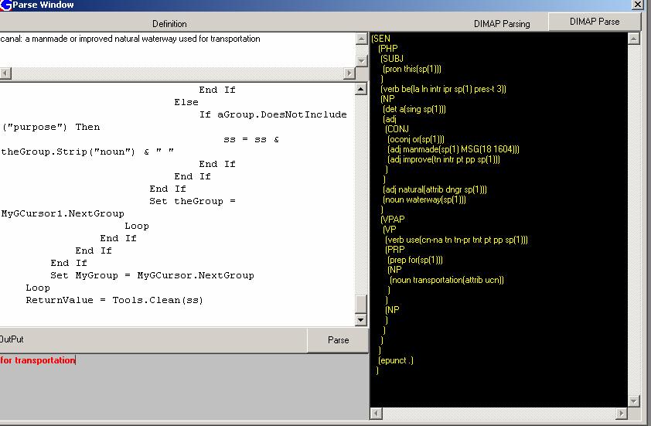The image size is (651, 426).
Task: Click the '(PRP' node text
Action: tap(395, 250)
